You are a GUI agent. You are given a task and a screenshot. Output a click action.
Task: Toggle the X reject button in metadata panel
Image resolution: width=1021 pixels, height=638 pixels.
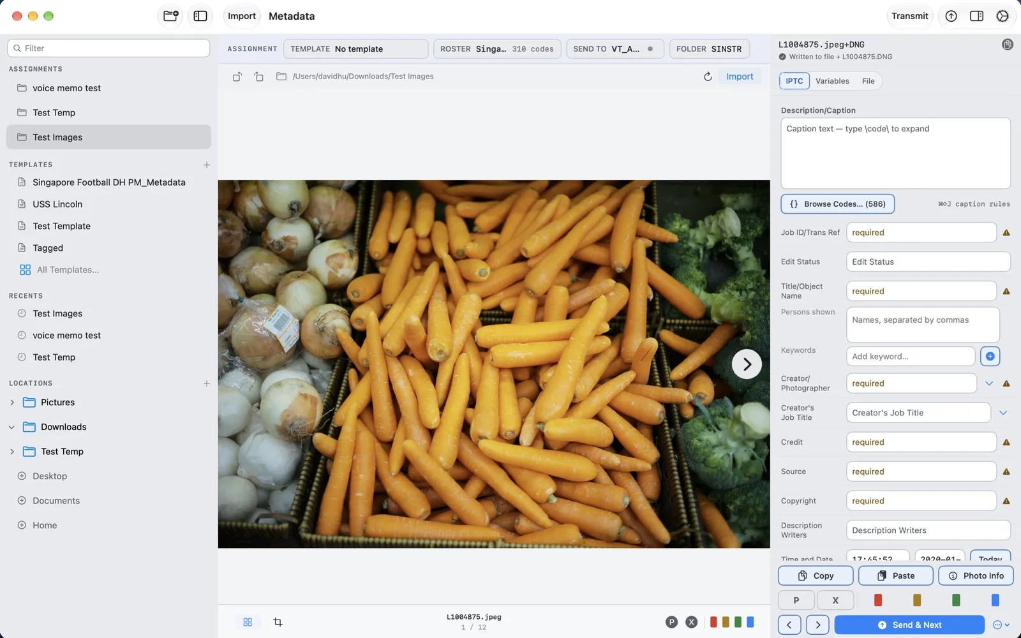[835, 600]
